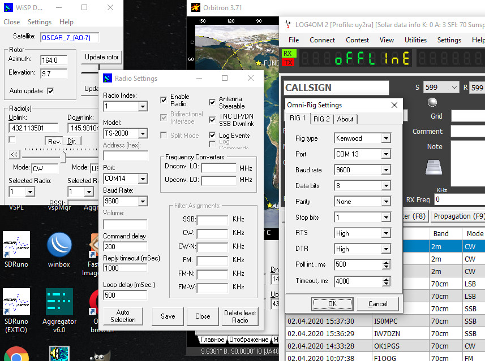
Task: Click the WiSP frequency tuning slider handle
Action: pyautogui.click(x=63, y=156)
